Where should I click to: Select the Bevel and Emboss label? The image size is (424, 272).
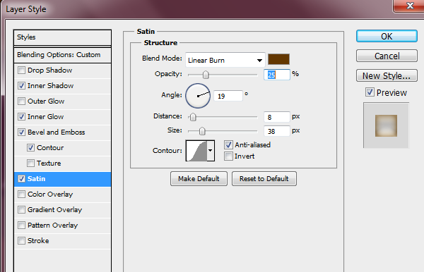tap(57, 132)
